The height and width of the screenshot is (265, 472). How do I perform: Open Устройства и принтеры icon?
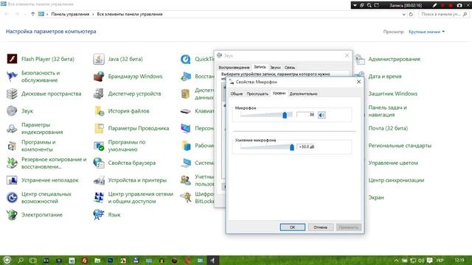click(99, 180)
